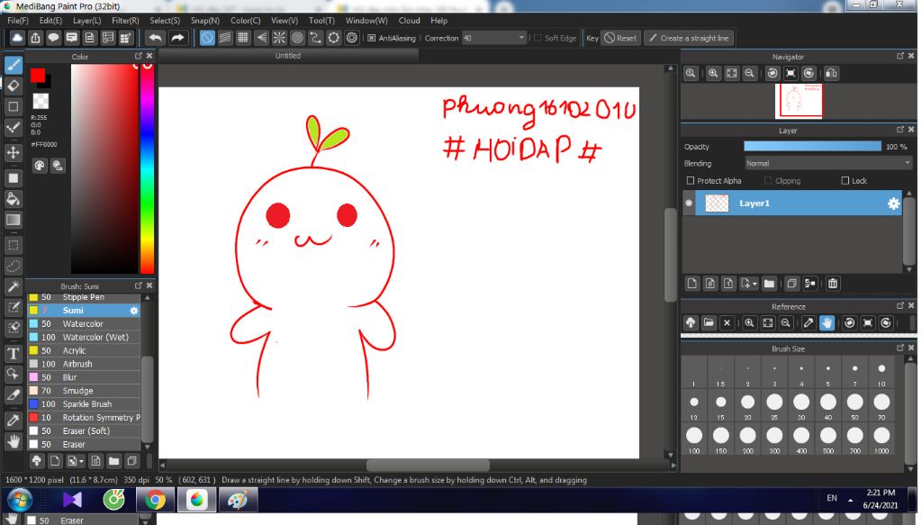Expand the add-layer dropdown arrow
This screenshot has height=525, width=922.
tap(755, 284)
